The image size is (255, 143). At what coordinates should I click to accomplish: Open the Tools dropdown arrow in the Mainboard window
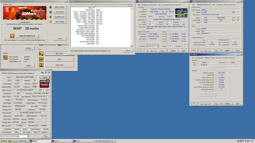(221, 51)
